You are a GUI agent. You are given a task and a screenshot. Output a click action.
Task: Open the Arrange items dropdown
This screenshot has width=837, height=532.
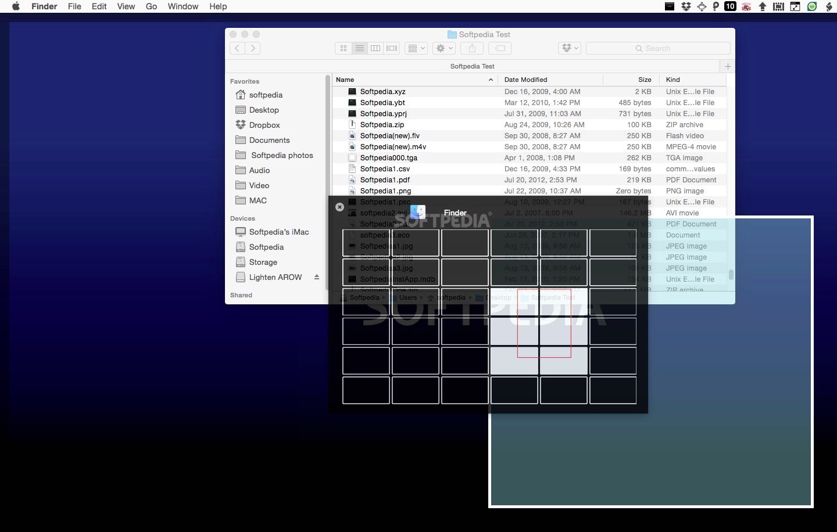417,48
